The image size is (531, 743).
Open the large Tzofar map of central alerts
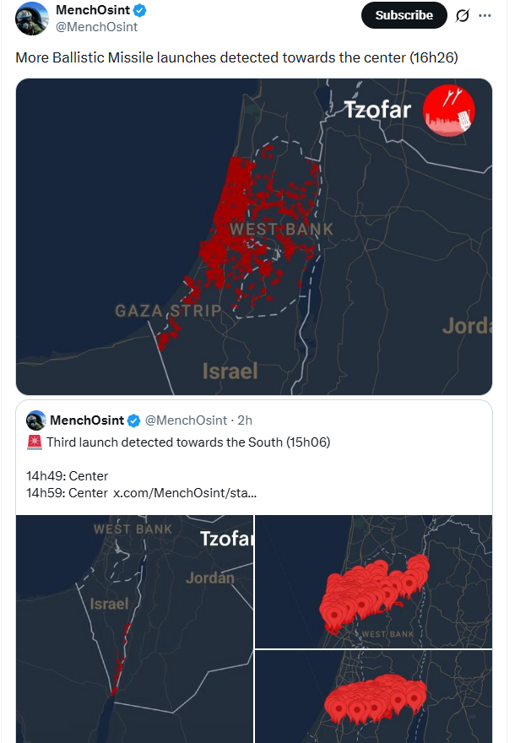254,236
